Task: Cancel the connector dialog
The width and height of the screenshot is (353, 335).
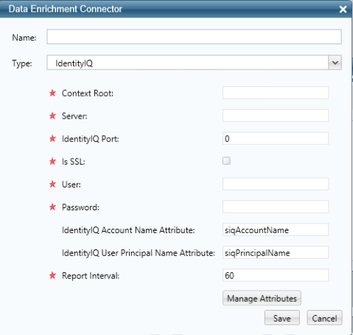Action: pos(324,318)
